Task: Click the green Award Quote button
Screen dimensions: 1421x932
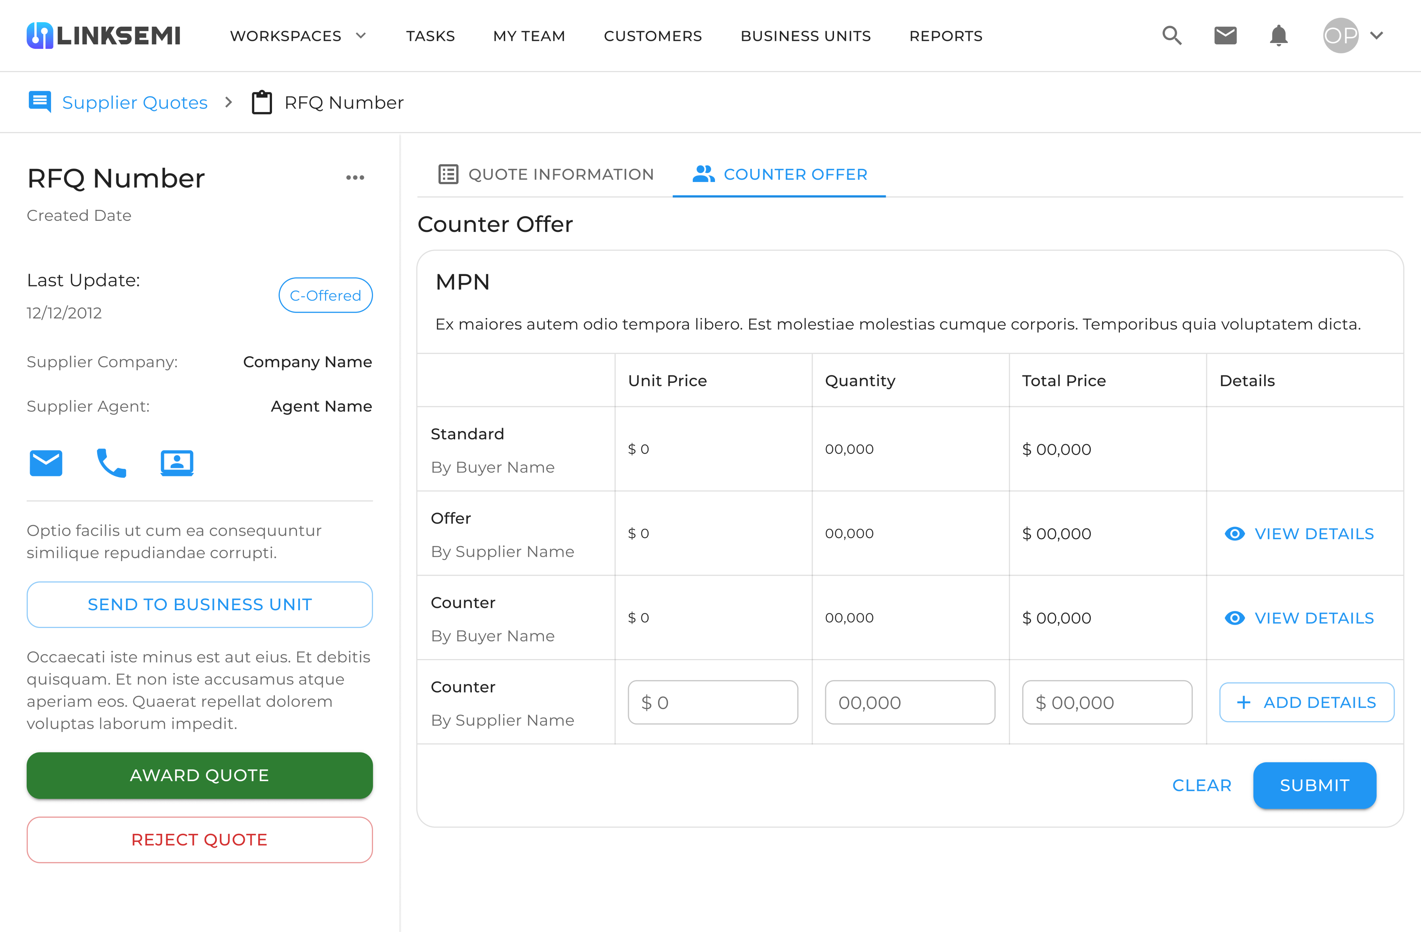Action: click(x=199, y=775)
